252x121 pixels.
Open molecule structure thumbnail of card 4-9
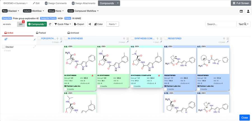180,61
